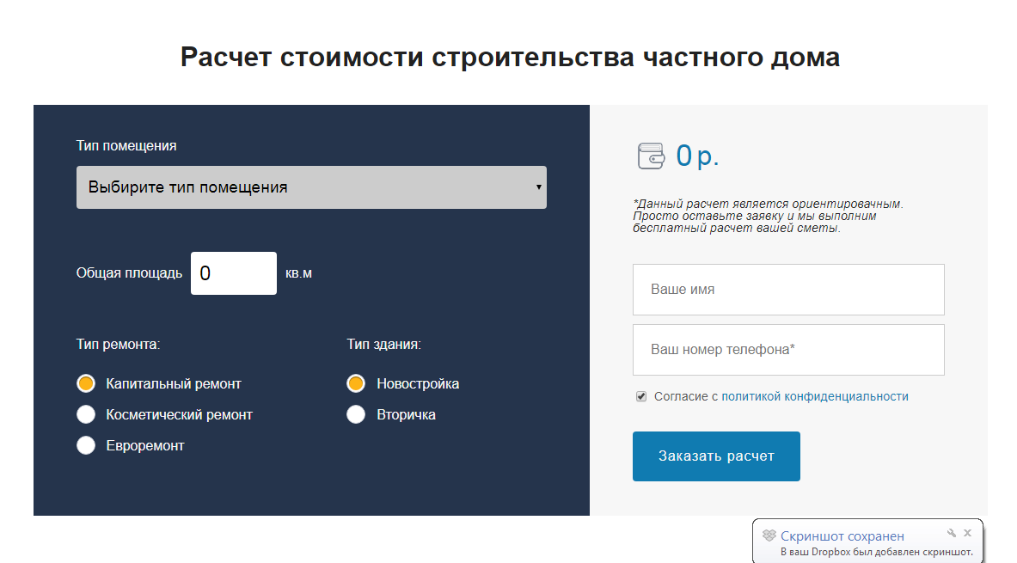Select the Капитальный ремонт radio option
Image resolution: width=1017 pixels, height=563 pixels.
click(86, 383)
